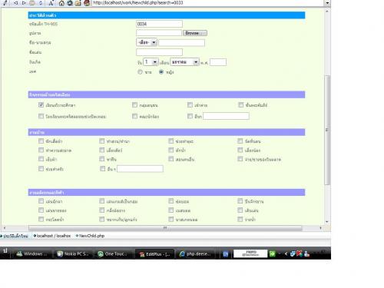Switch to the NewChild.php document tab
The image size is (384, 288).
pyautogui.click(x=90, y=236)
